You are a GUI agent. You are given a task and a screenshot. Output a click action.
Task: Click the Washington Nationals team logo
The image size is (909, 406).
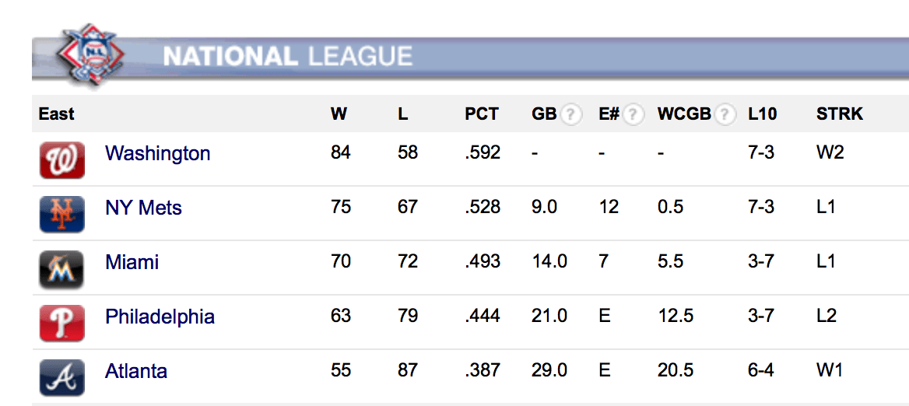[61, 159]
